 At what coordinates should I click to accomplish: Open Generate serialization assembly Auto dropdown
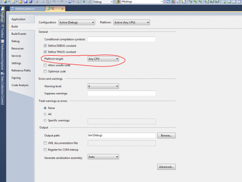coord(103,157)
